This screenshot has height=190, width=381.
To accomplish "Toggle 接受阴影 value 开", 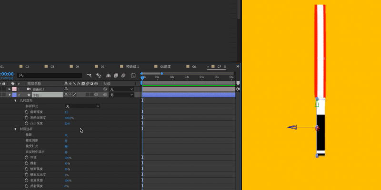I will [66, 141].
